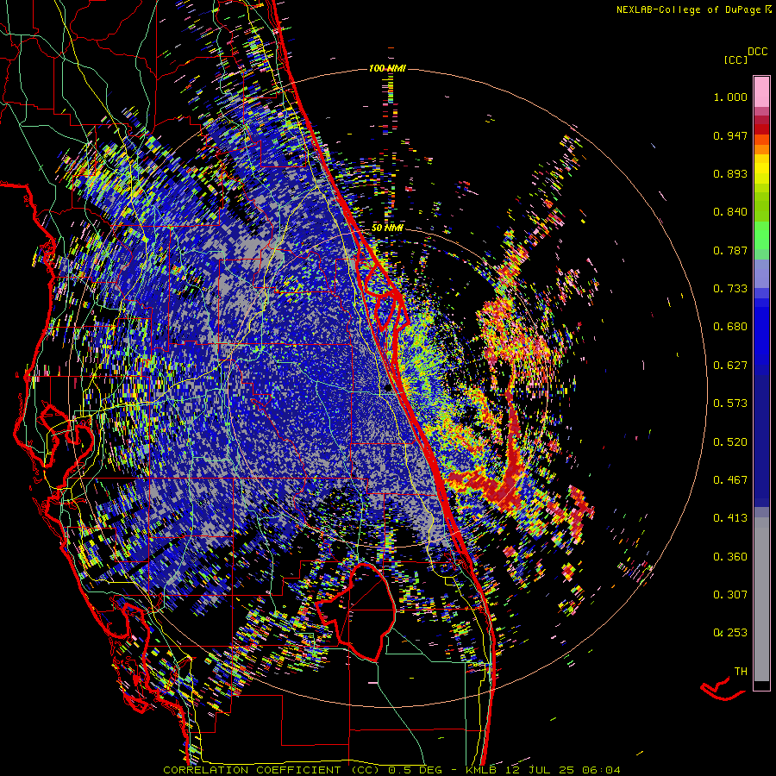This screenshot has width=776, height=776.
Task: Pick the bright blue swatch near 0.680
Action: pyautogui.click(x=761, y=331)
